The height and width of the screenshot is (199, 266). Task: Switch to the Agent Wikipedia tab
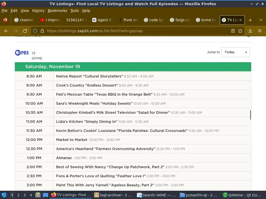point(102,20)
